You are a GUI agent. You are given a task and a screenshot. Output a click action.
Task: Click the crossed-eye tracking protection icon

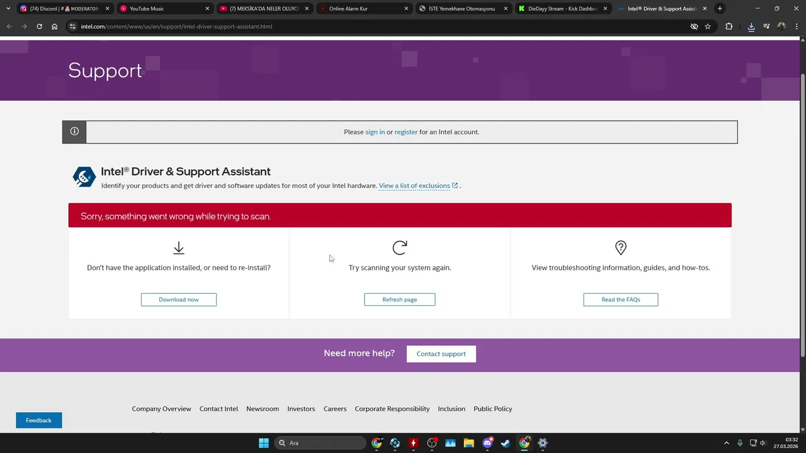tap(694, 26)
